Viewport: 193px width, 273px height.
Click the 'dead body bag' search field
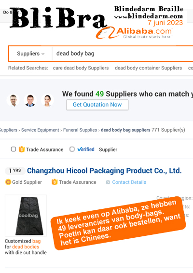click(123, 54)
